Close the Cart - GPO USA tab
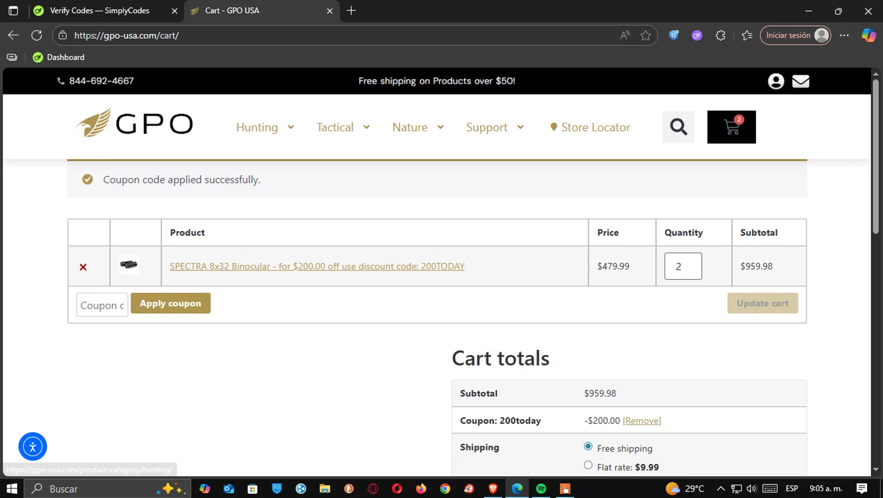883x498 pixels. tap(330, 11)
